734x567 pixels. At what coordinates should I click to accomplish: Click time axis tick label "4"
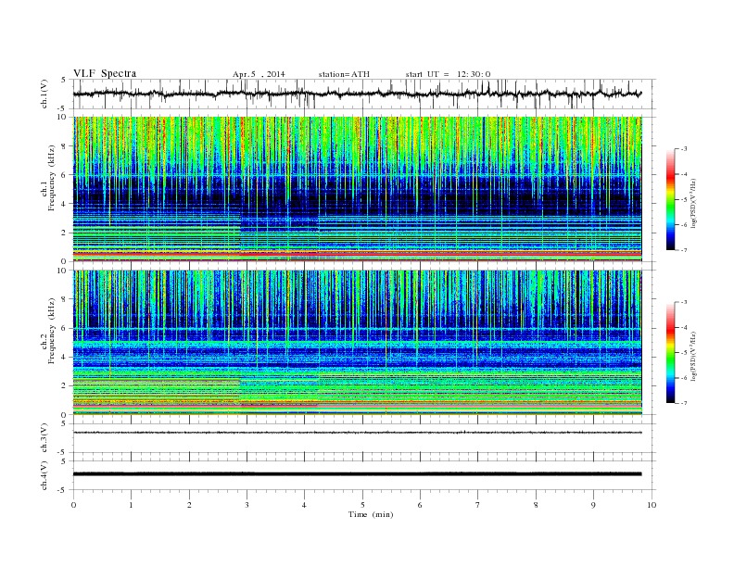click(x=304, y=505)
